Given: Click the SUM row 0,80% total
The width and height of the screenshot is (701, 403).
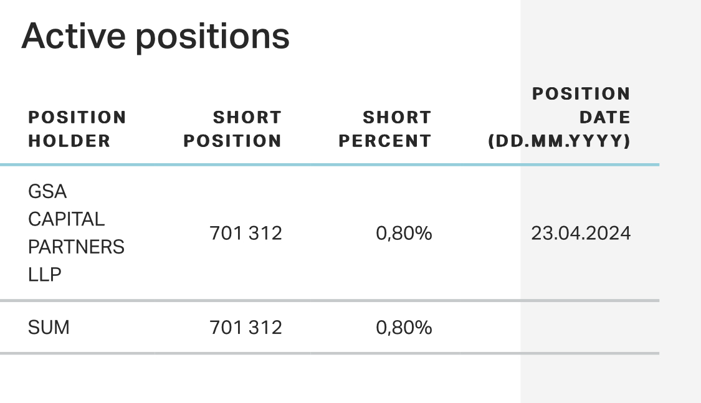Looking at the screenshot, I should pos(404,328).
